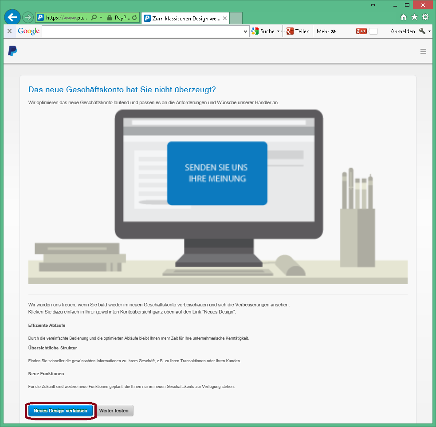Image resolution: width=436 pixels, height=427 pixels.
Task: Click Anmelden in the Google toolbar
Action: (402, 31)
